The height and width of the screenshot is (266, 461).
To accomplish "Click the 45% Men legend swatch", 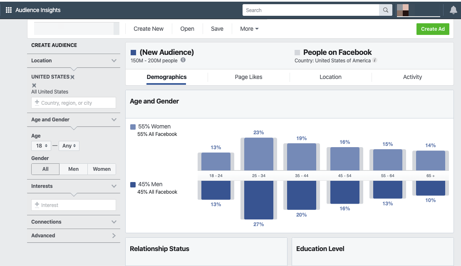I will pos(133,185).
